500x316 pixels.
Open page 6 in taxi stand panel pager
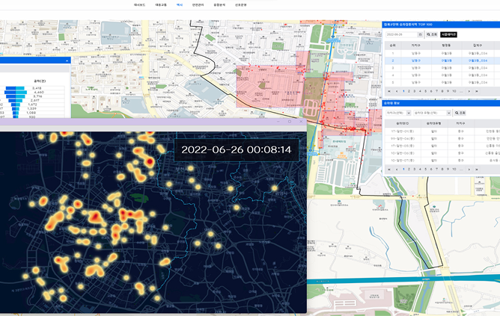coord(431,170)
